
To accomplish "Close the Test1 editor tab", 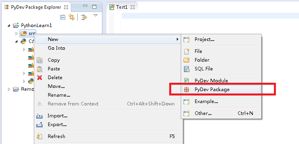I will 133,7.
